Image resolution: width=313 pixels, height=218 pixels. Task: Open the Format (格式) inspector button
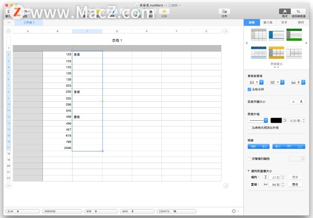(285, 11)
